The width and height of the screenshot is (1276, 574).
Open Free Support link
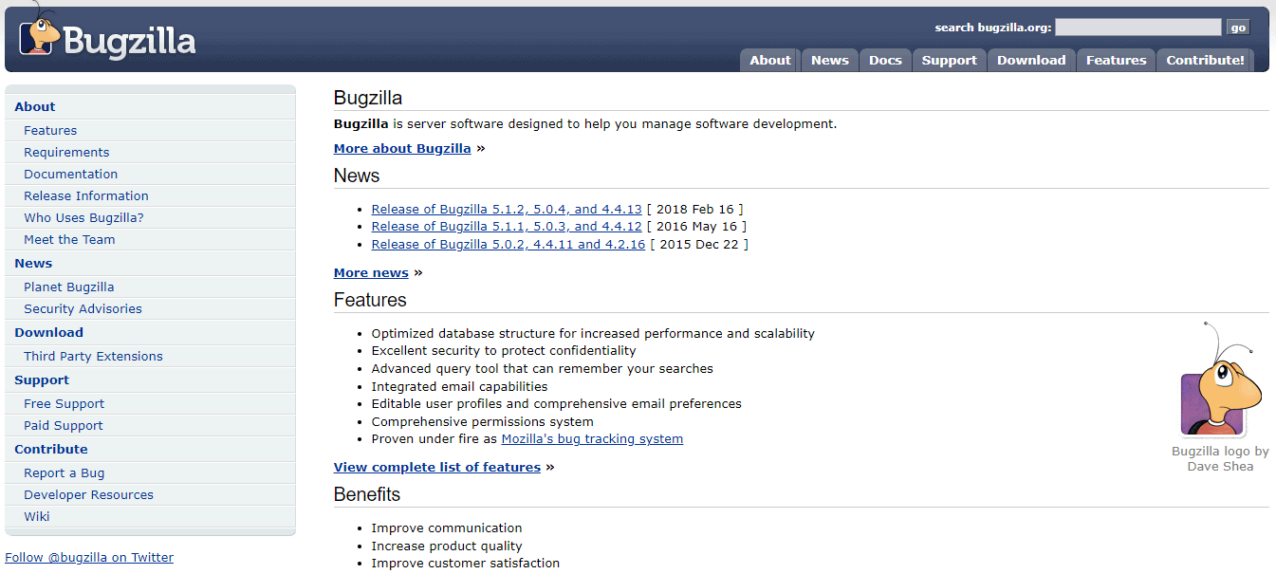(x=65, y=403)
